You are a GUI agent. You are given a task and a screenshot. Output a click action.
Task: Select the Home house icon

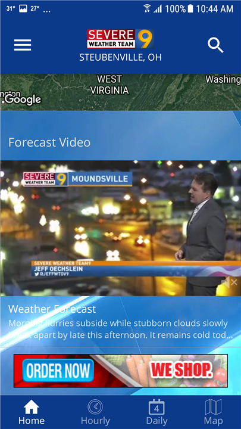(x=32, y=407)
